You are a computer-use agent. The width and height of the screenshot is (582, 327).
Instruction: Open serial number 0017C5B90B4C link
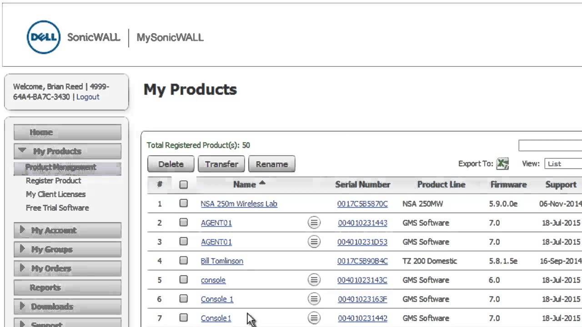[x=362, y=261]
